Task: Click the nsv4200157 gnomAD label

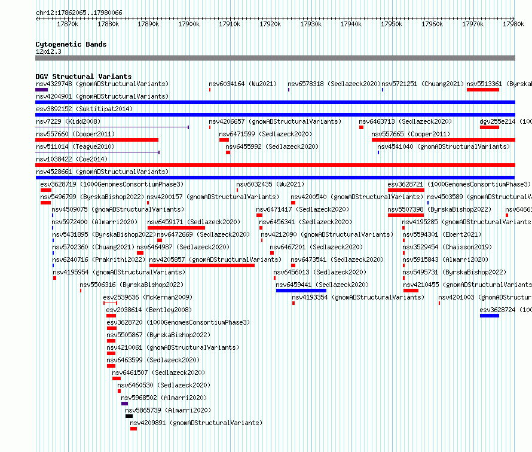Action: 213,197
